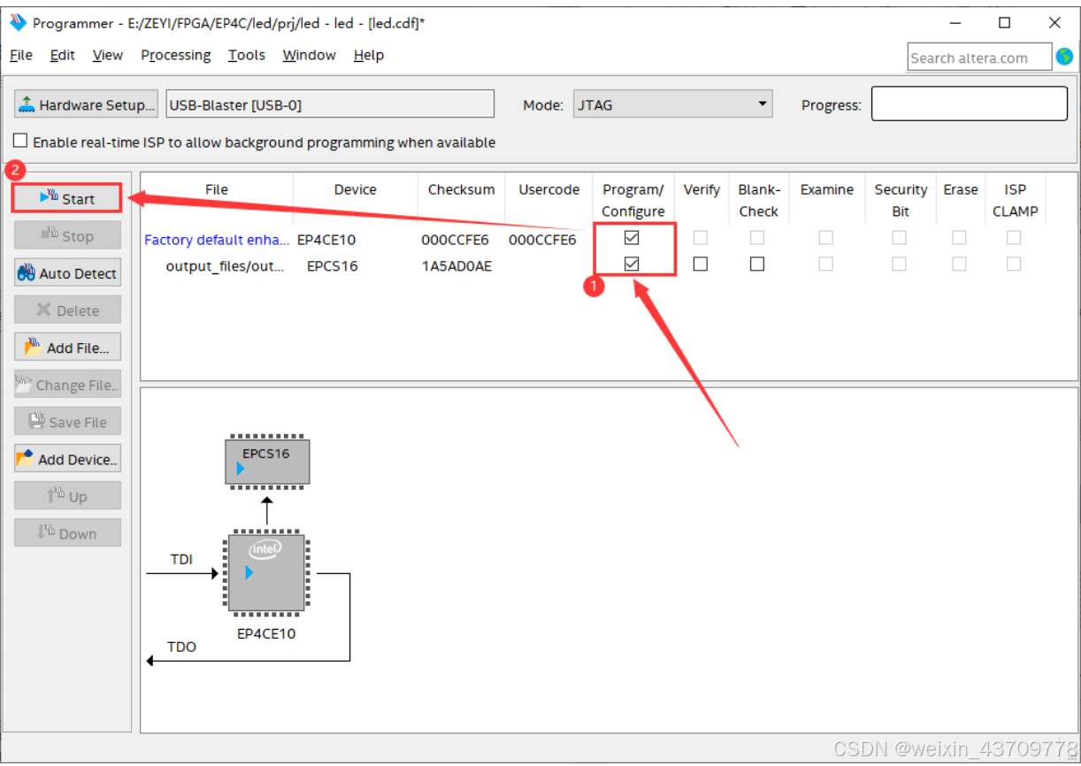Open Hardware Setup
The image size is (1081, 766).
(x=86, y=104)
